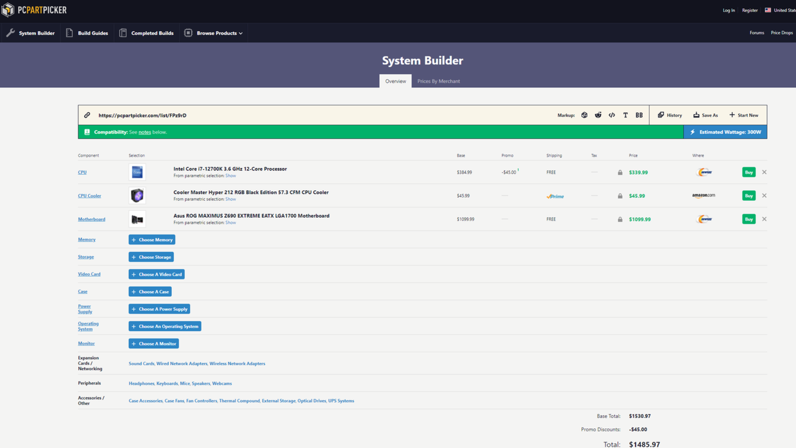This screenshot has height=448, width=796.
Task: Click the lock icon in the CPU Cooler row
Action: click(x=620, y=196)
